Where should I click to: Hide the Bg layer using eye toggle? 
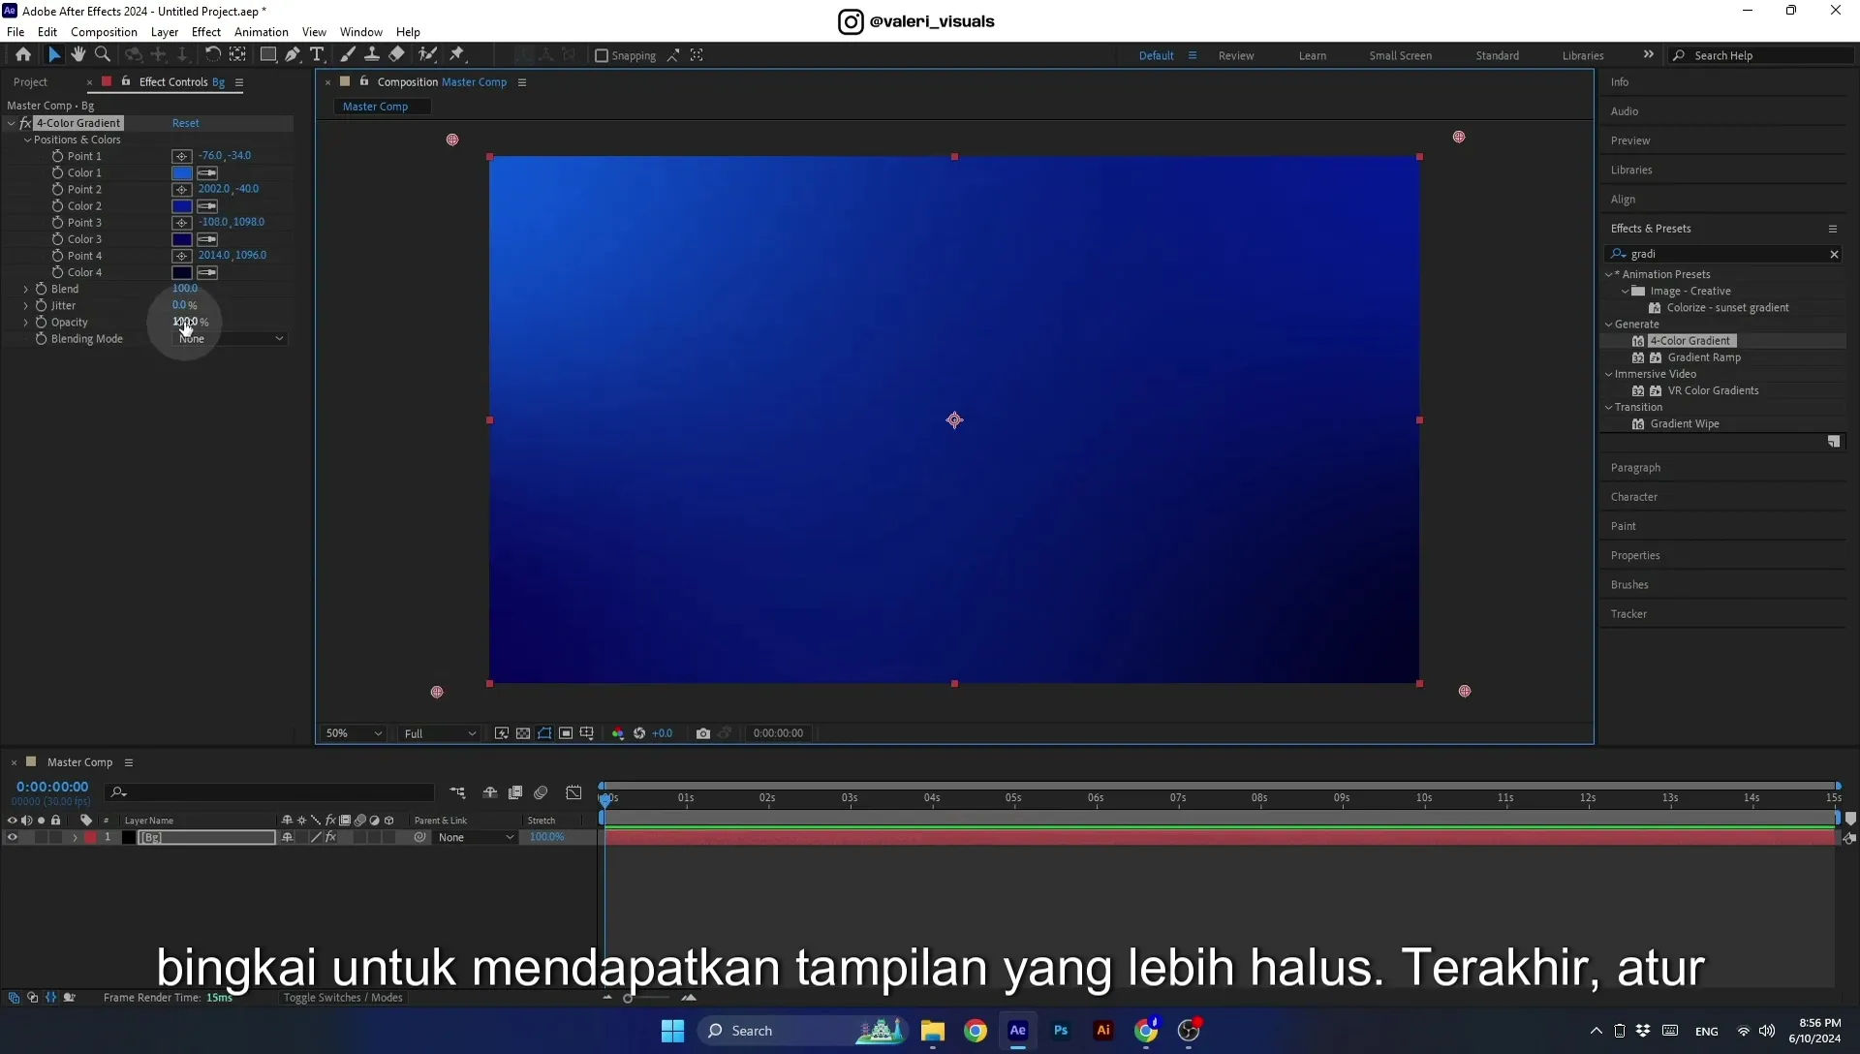12,837
